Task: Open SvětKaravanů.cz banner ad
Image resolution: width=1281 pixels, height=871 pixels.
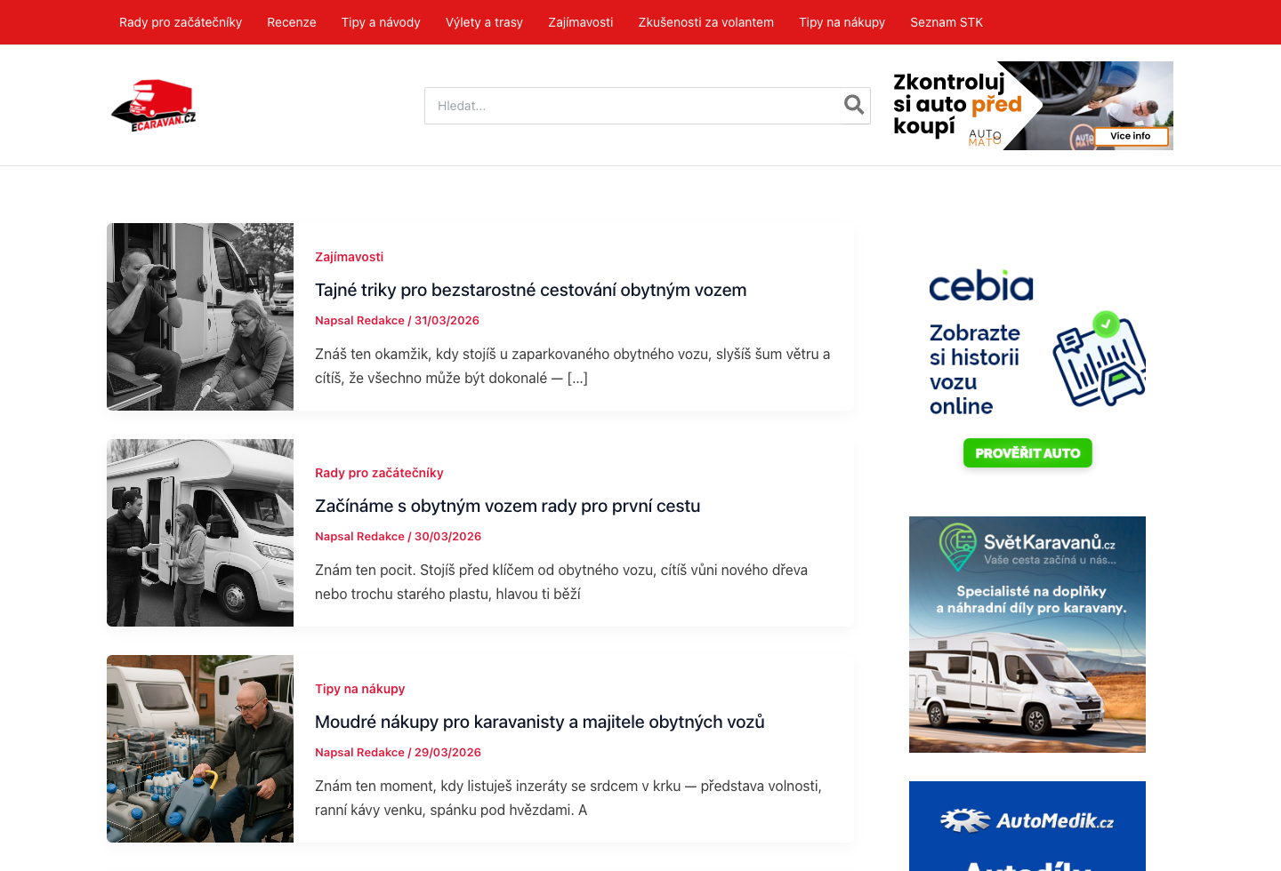Action: click(x=1027, y=635)
